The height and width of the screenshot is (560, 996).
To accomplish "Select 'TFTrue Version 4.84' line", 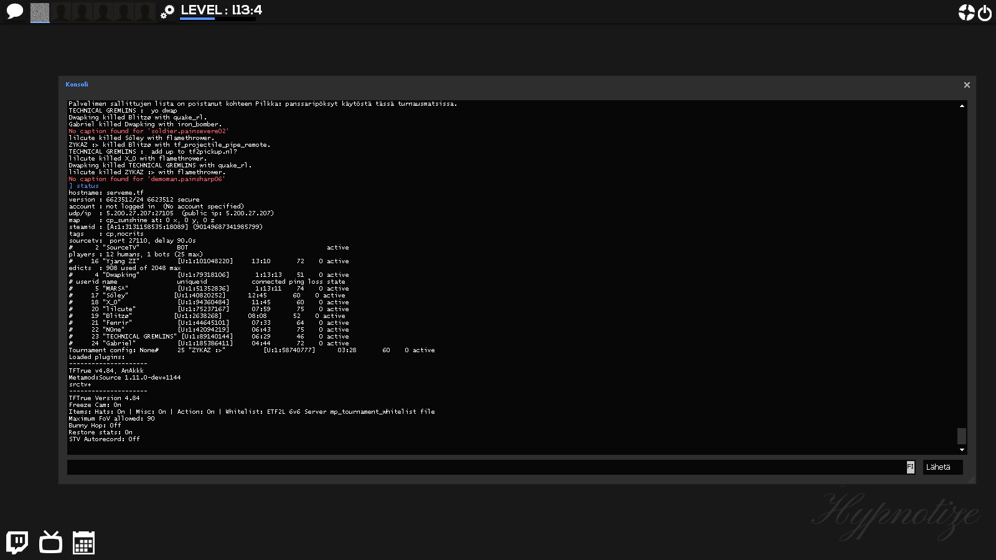I will [x=104, y=398].
